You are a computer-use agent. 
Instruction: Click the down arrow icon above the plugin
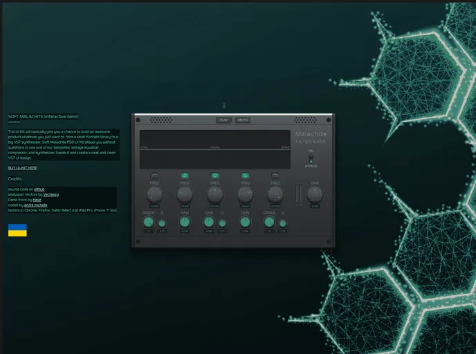[224, 106]
